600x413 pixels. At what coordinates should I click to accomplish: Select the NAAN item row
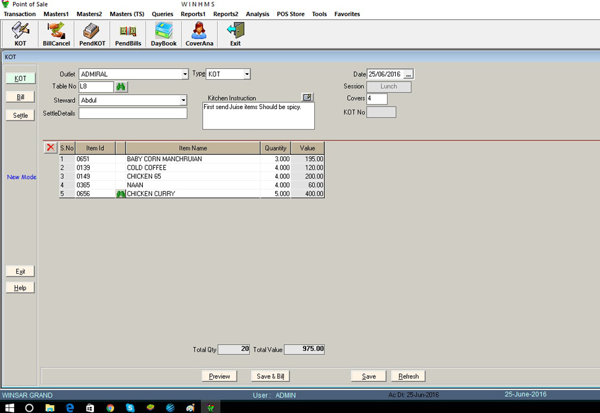[x=192, y=185]
